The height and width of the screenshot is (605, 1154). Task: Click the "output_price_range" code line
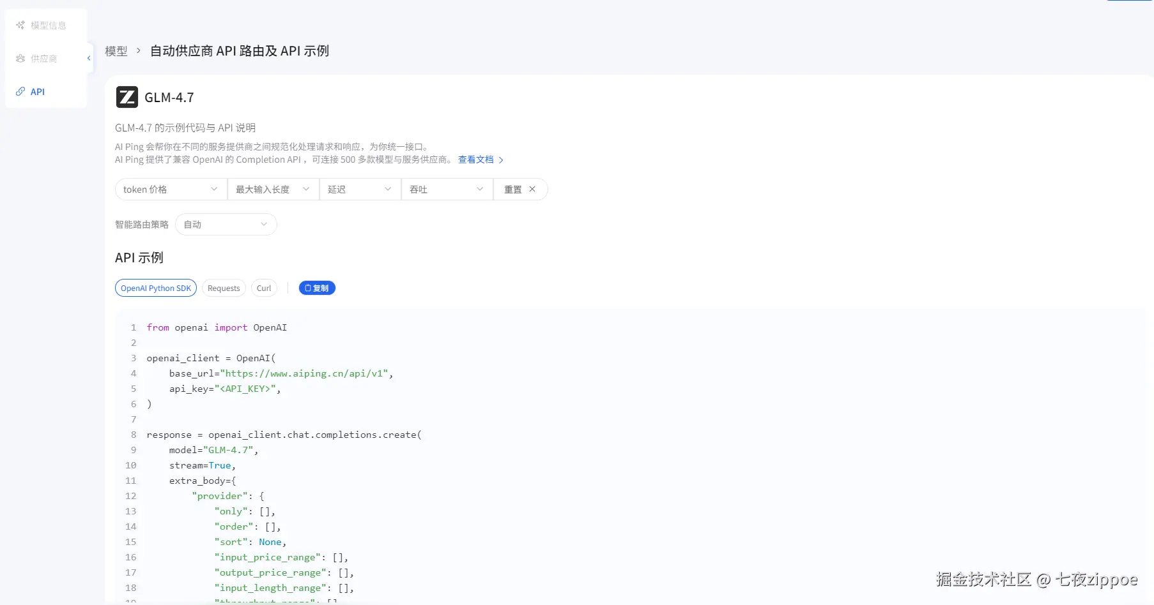pos(284,572)
